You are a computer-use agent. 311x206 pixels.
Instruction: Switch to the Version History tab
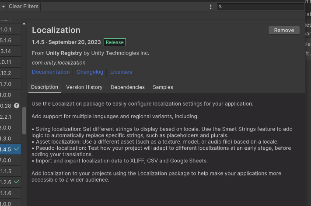(84, 87)
